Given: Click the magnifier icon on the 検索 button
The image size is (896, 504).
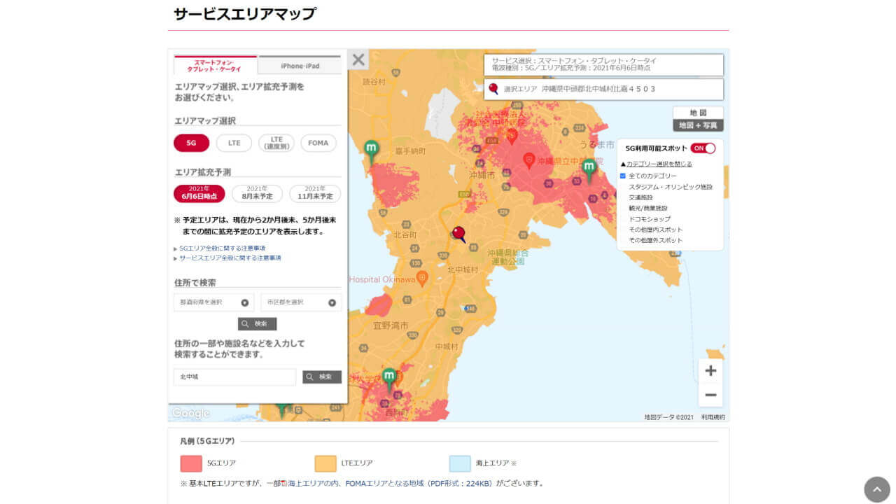Looking at the screenshot, I should coord(246,324).
